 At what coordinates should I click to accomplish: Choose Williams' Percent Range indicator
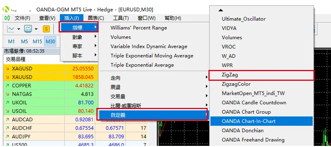[139, 28]
